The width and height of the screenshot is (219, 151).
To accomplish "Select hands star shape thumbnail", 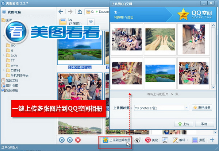I will [x=127, y=73].
